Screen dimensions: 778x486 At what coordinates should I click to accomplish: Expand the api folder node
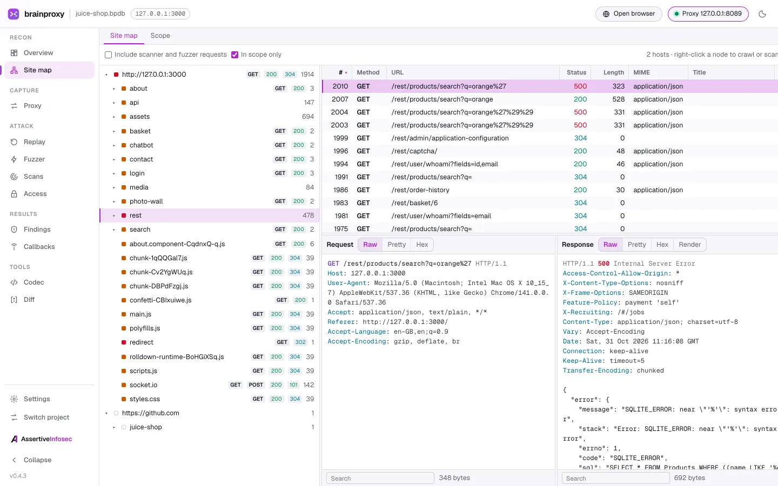tap(114, 103)
